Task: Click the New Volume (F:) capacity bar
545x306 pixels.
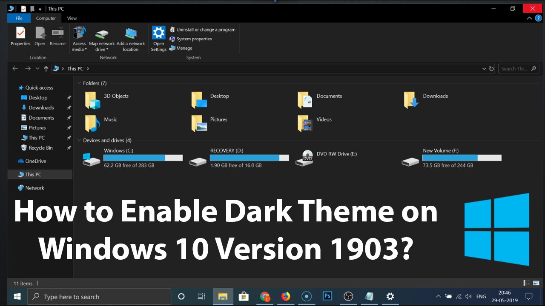Action: (462, 158)
